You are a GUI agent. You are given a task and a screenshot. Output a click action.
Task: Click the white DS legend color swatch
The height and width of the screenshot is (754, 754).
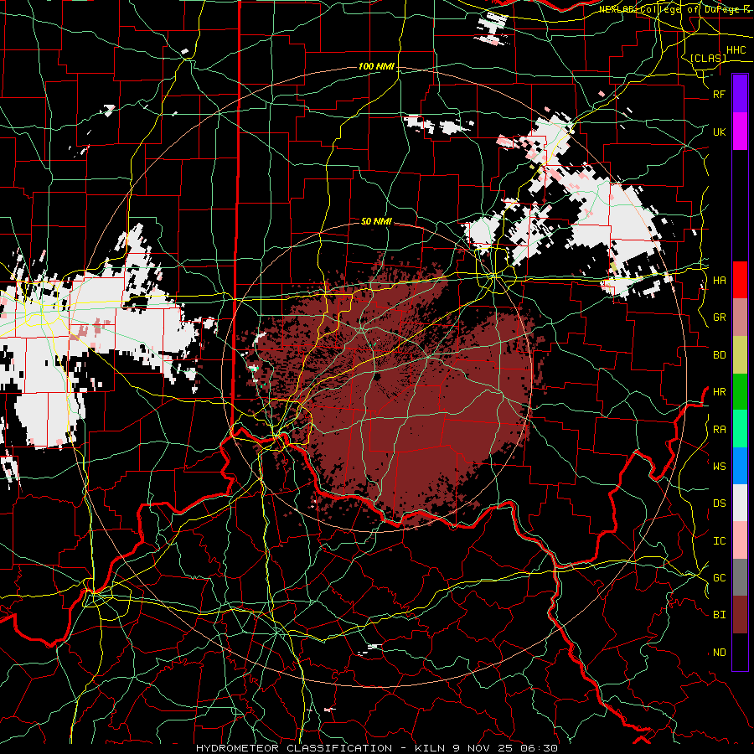(x=740, y=503)
